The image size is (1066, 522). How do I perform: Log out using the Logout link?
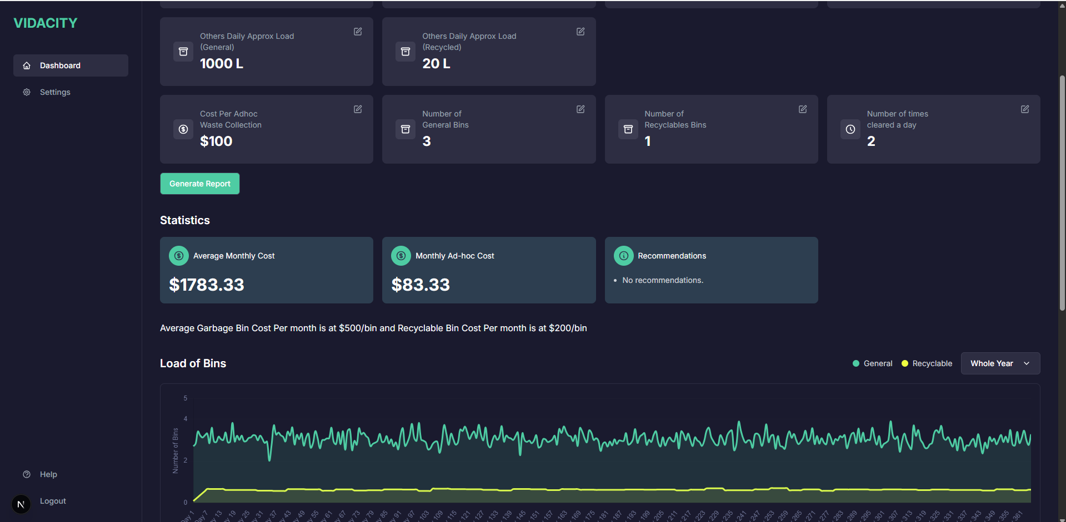(x=53, y=501)
